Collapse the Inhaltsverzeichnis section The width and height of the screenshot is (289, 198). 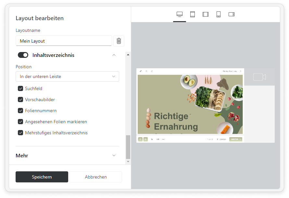pos(114,55)
